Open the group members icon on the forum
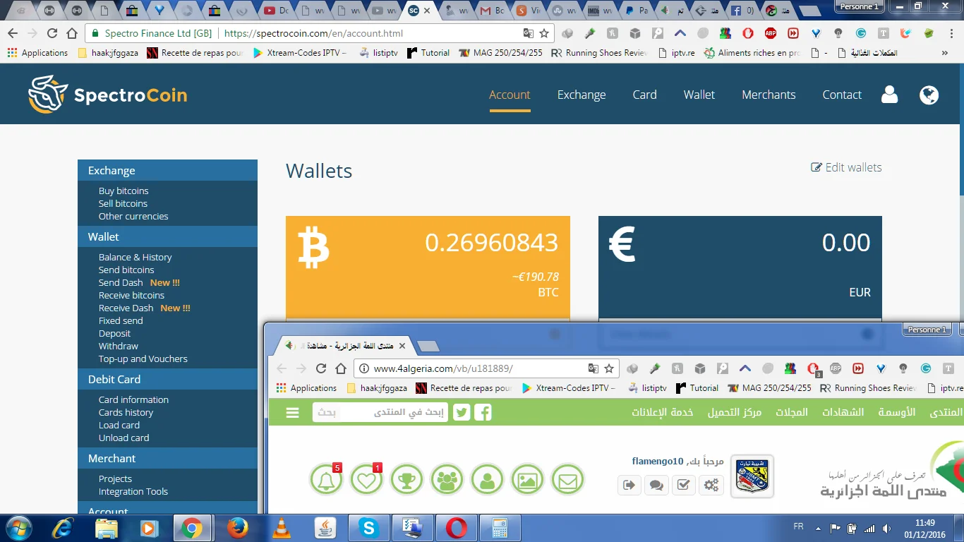 coord(447,480)
